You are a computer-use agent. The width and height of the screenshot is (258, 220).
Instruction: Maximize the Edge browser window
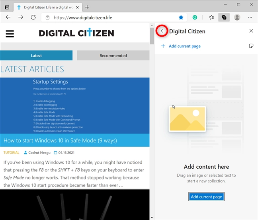(238, 4)
